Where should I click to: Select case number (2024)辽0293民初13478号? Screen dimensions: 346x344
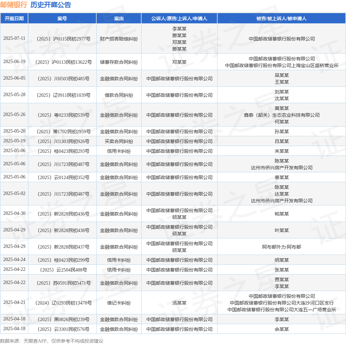click(63, 303)
